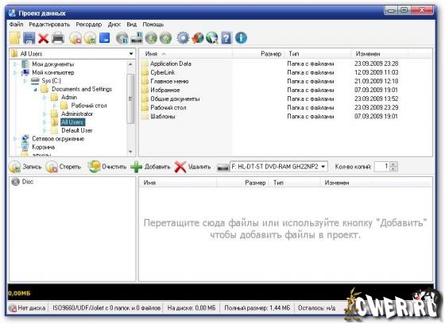This screenshot has height=324, width=445.
Task: Click the toolbar disc icon with green check
Action: click(91, 38)
